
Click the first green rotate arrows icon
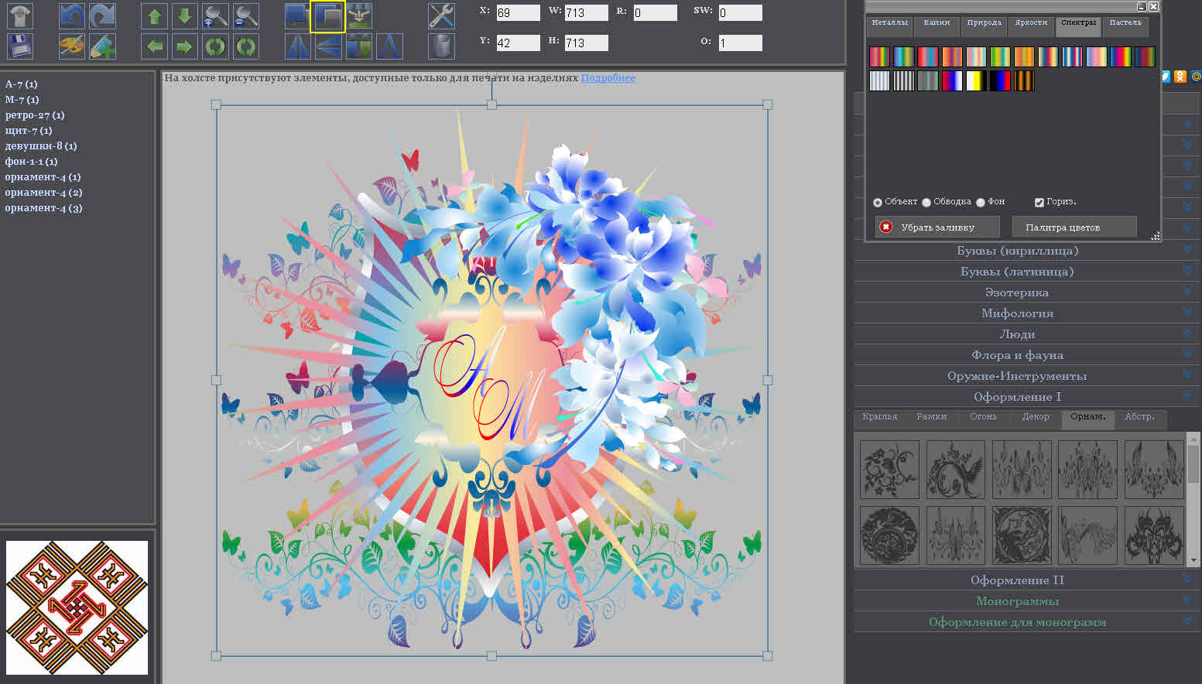pos(215,46)
